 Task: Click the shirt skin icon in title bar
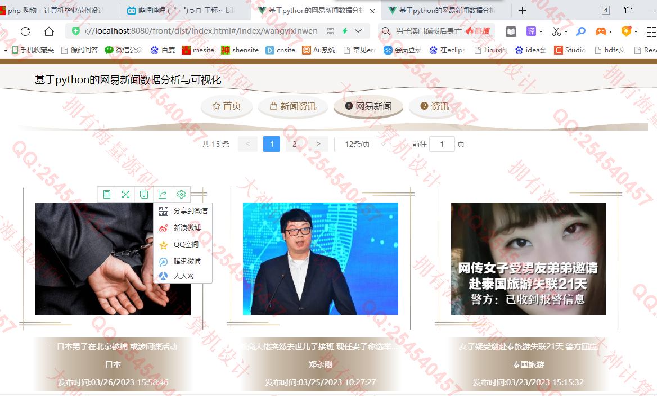click(x=628, y=10)
